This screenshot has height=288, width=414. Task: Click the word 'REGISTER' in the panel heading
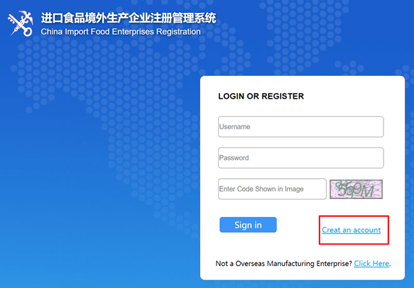click(281, 97)
